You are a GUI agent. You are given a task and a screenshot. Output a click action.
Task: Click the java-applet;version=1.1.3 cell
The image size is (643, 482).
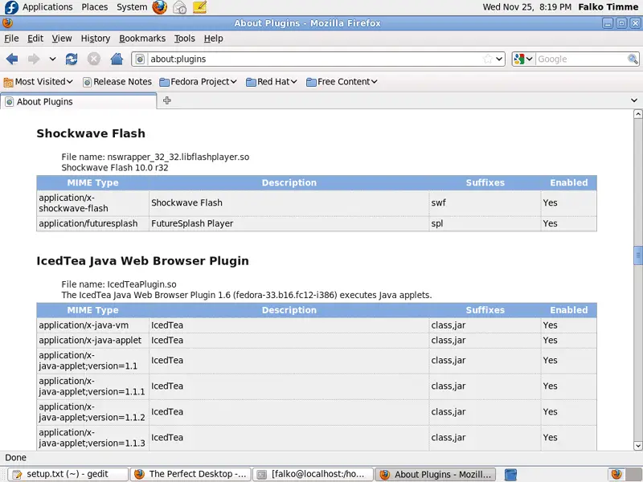coord(92,438)
